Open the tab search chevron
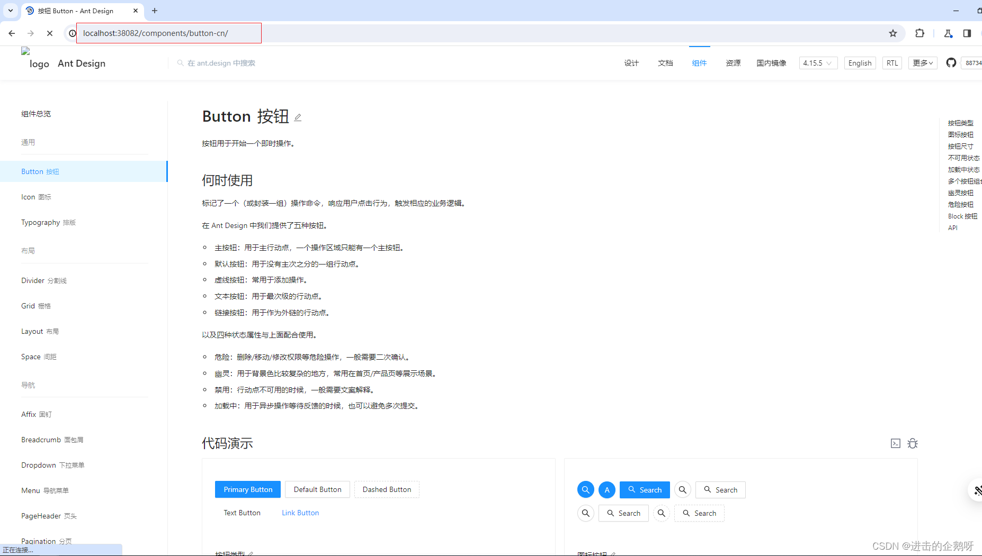Image resolution: width=982 pixels, height=556 pixels. click(x=11, y=11)
